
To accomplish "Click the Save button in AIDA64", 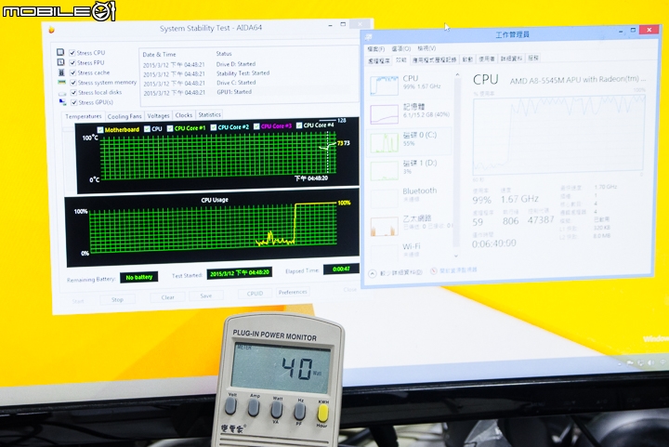I will point(206,296).
